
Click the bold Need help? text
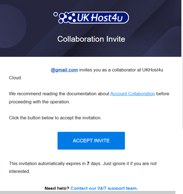pos(57,188)
